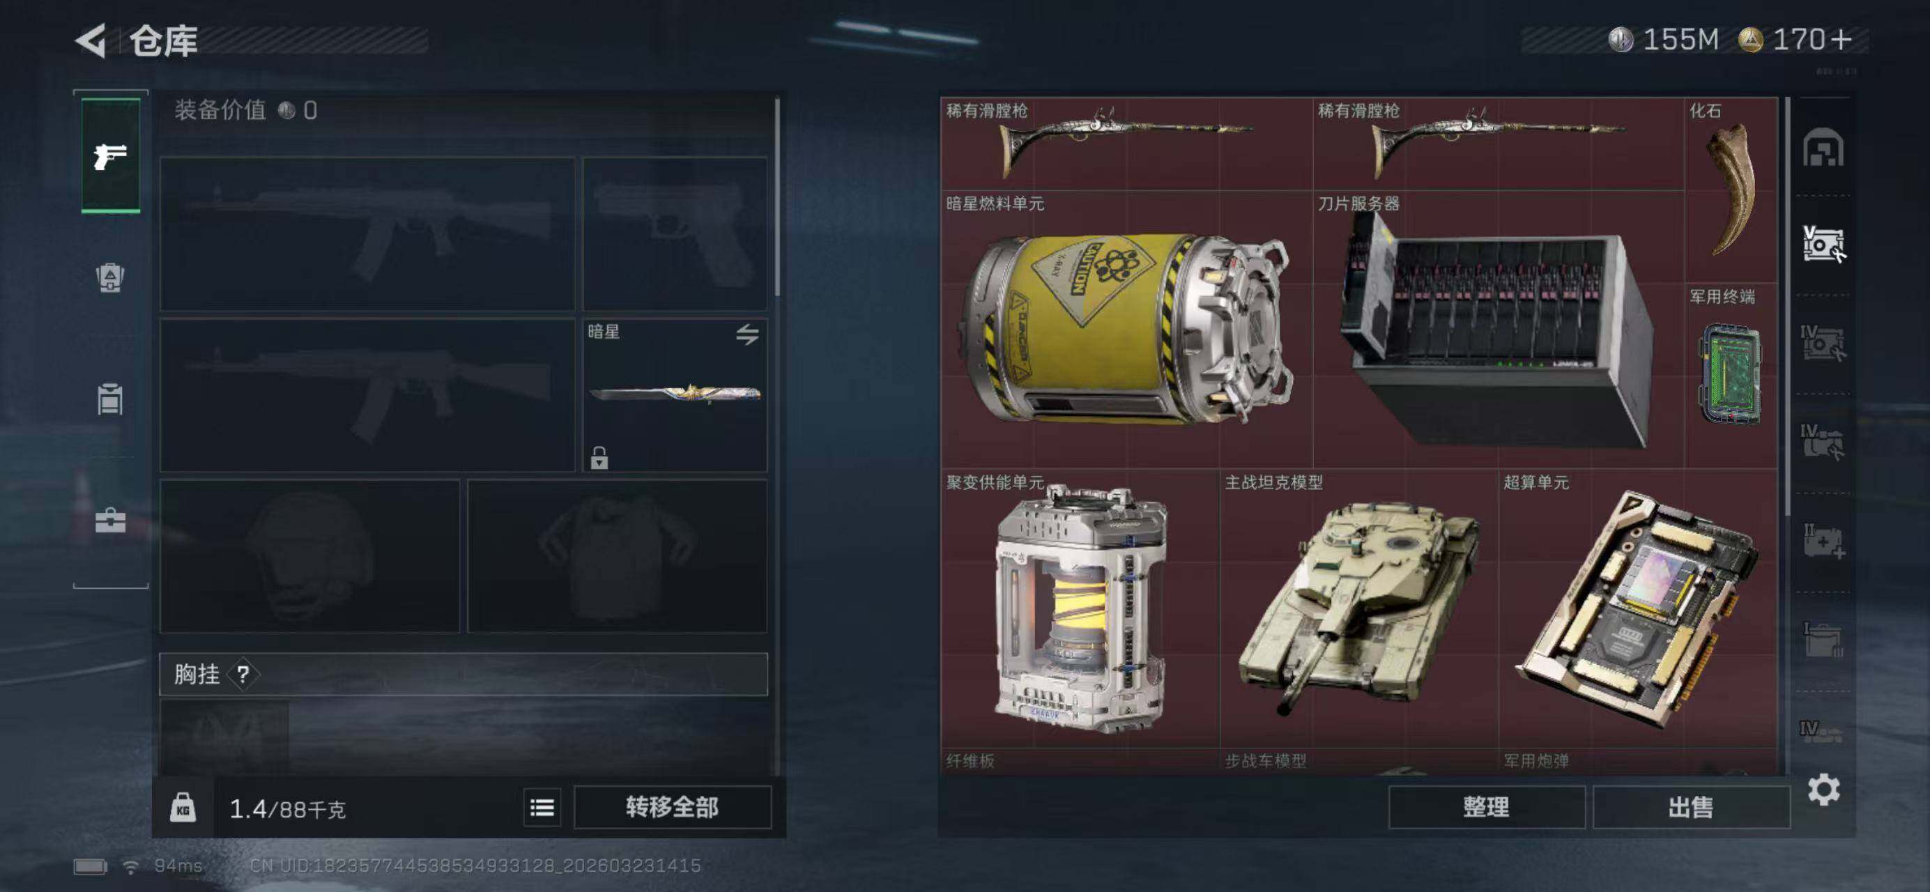Select the main stash icon atop right sidebar
This screenshot has width=1930, height=892.
(x=1823, y=147)
